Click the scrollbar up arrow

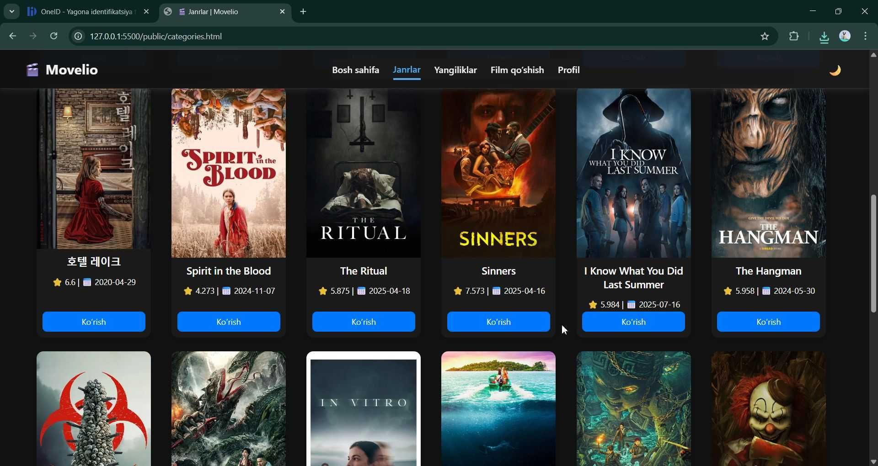(x=873, y=55)
